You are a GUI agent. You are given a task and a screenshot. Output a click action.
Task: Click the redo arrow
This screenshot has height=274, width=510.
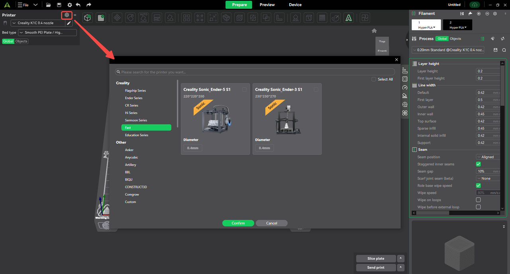(89, 5)
